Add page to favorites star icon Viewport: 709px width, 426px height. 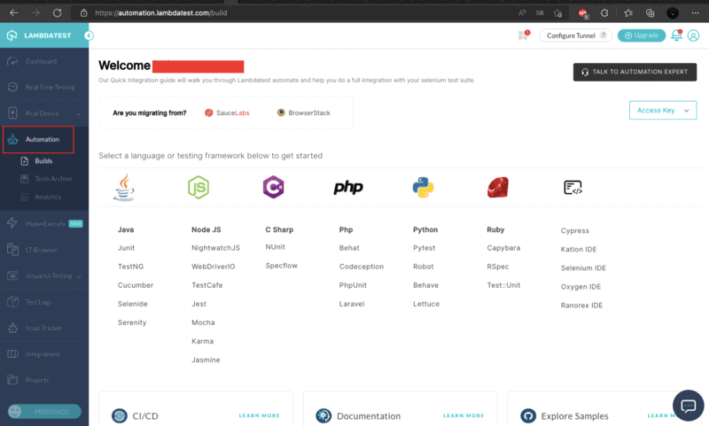(557, 12)
